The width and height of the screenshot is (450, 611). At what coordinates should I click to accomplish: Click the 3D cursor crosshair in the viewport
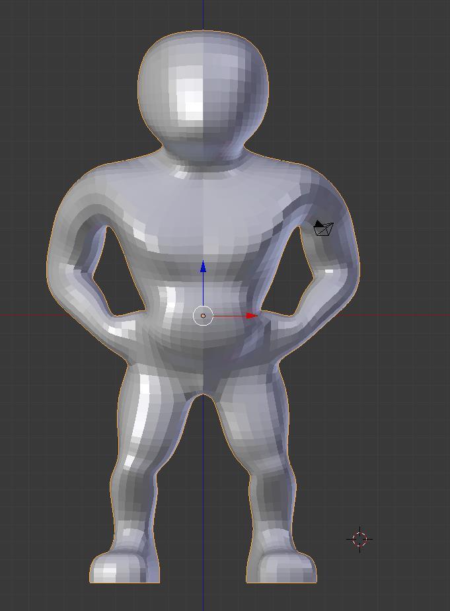point(359,539)
